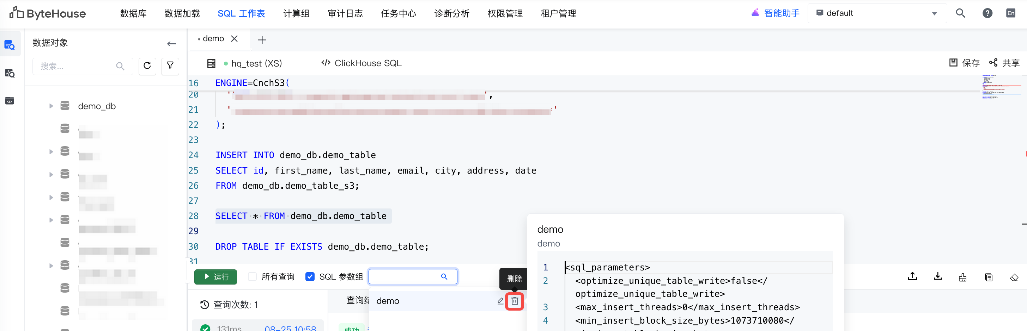Viewport: 1027px width, 331px height.
Task: Collapse the 数据对象 panel with the arrow
Action: pyautogui.click(x=171, y=44)
